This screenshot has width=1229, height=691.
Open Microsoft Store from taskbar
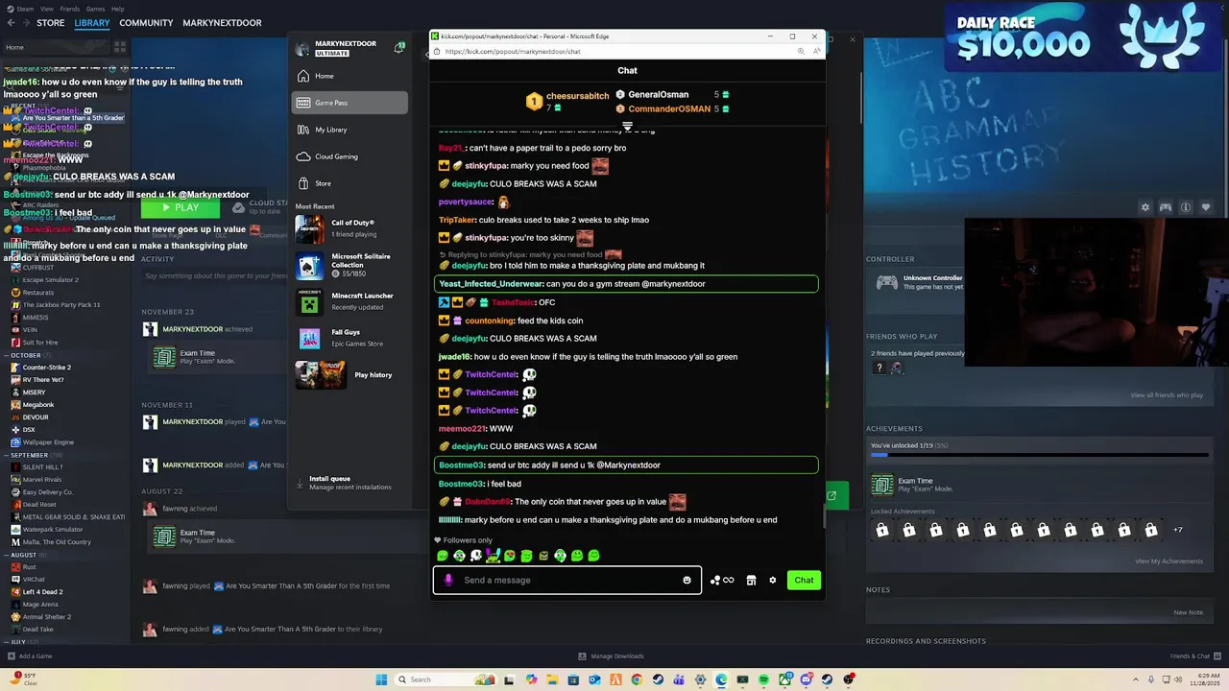573,679
